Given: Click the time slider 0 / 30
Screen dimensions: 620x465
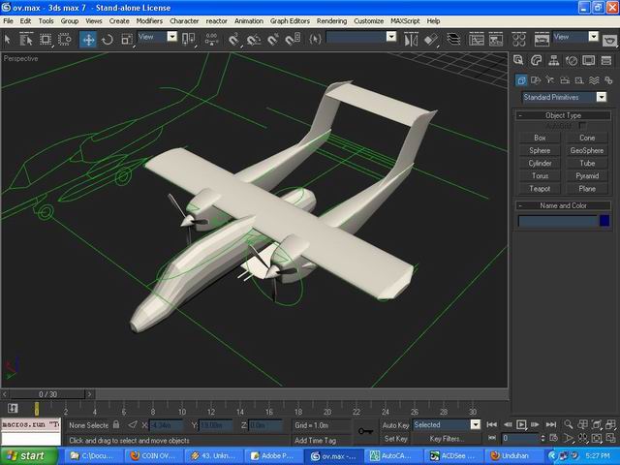Looking at the screenshot, I should click(47, 394).
